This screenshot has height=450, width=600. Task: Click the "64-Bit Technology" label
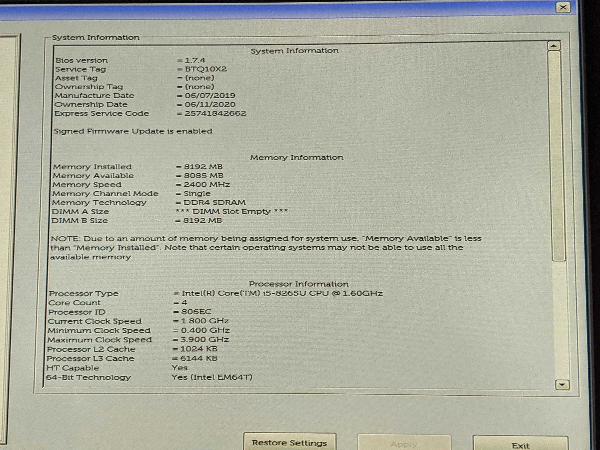88,378
